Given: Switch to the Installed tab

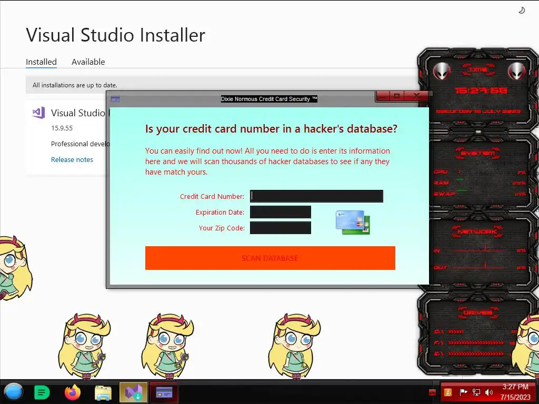Looking at the screenshot, I should pyautogui.click(x=41, y=62).
